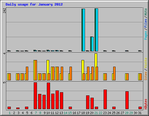Screen dimensions: 149x116
Task: Click the orange sites bar for day 15
Action: (71, 73)
